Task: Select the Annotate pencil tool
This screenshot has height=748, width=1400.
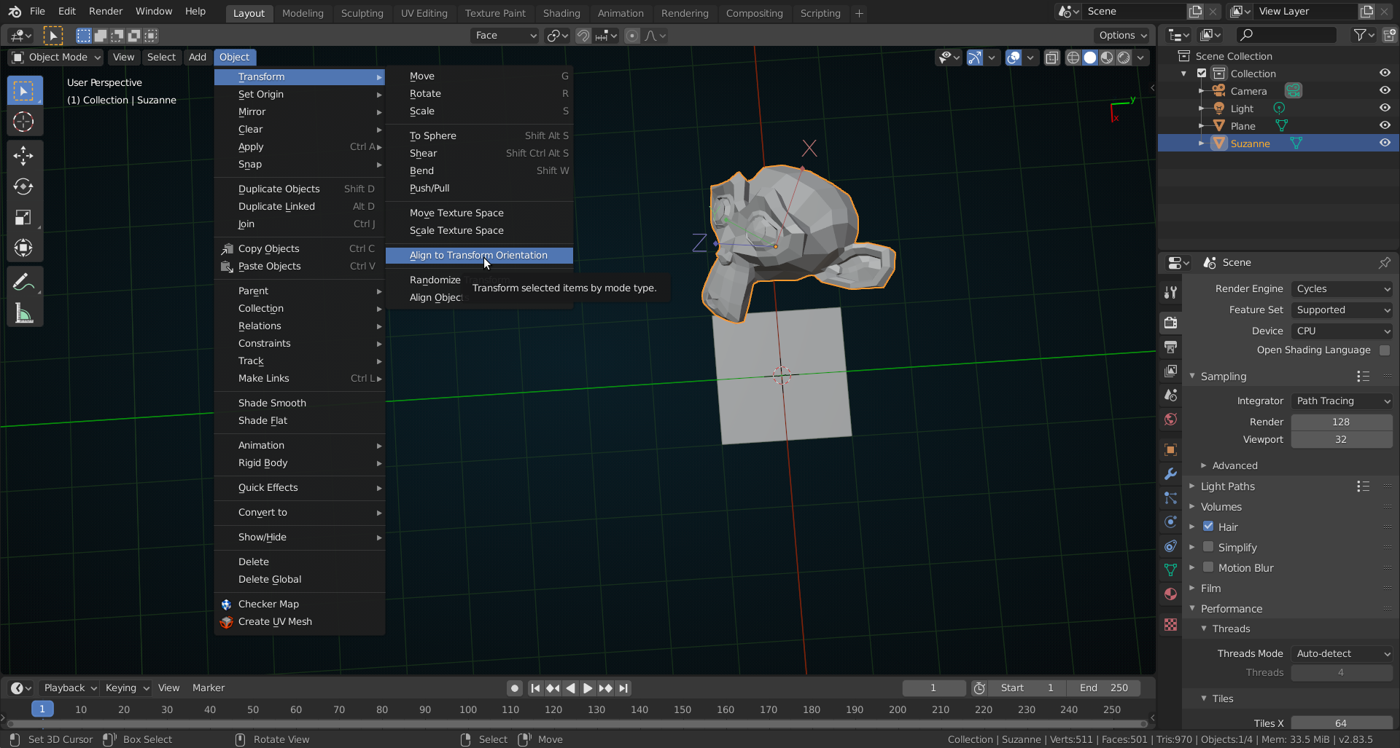Action: coord(23,283)
